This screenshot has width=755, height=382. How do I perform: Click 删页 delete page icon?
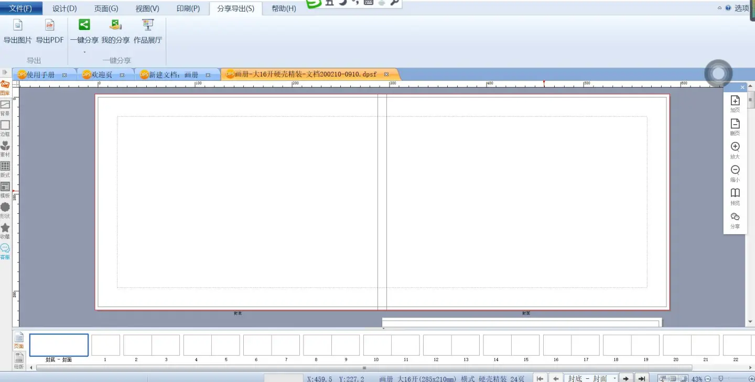[x=735, y=127]
